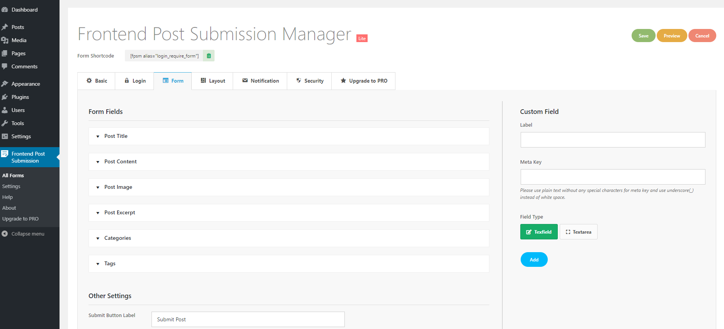
Task: Click the Collapse menu arrow icon
Action: point(5,234)
